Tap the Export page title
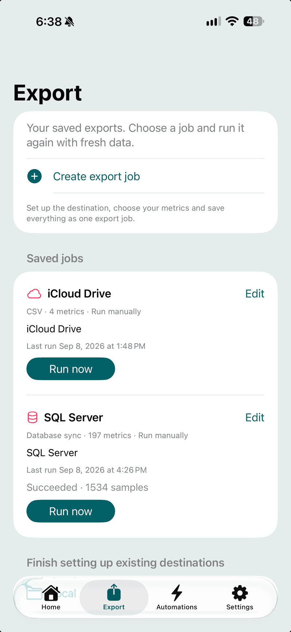This screenshot has width=291, height=632. tap(48, 93)
